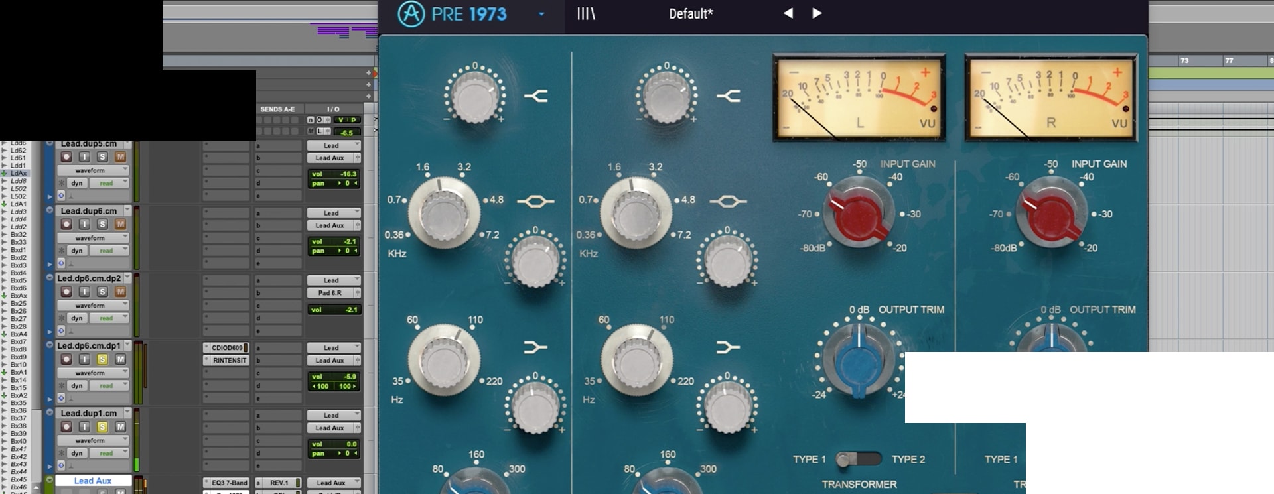Click right channel low shelf gain knob

pos(727,407)
